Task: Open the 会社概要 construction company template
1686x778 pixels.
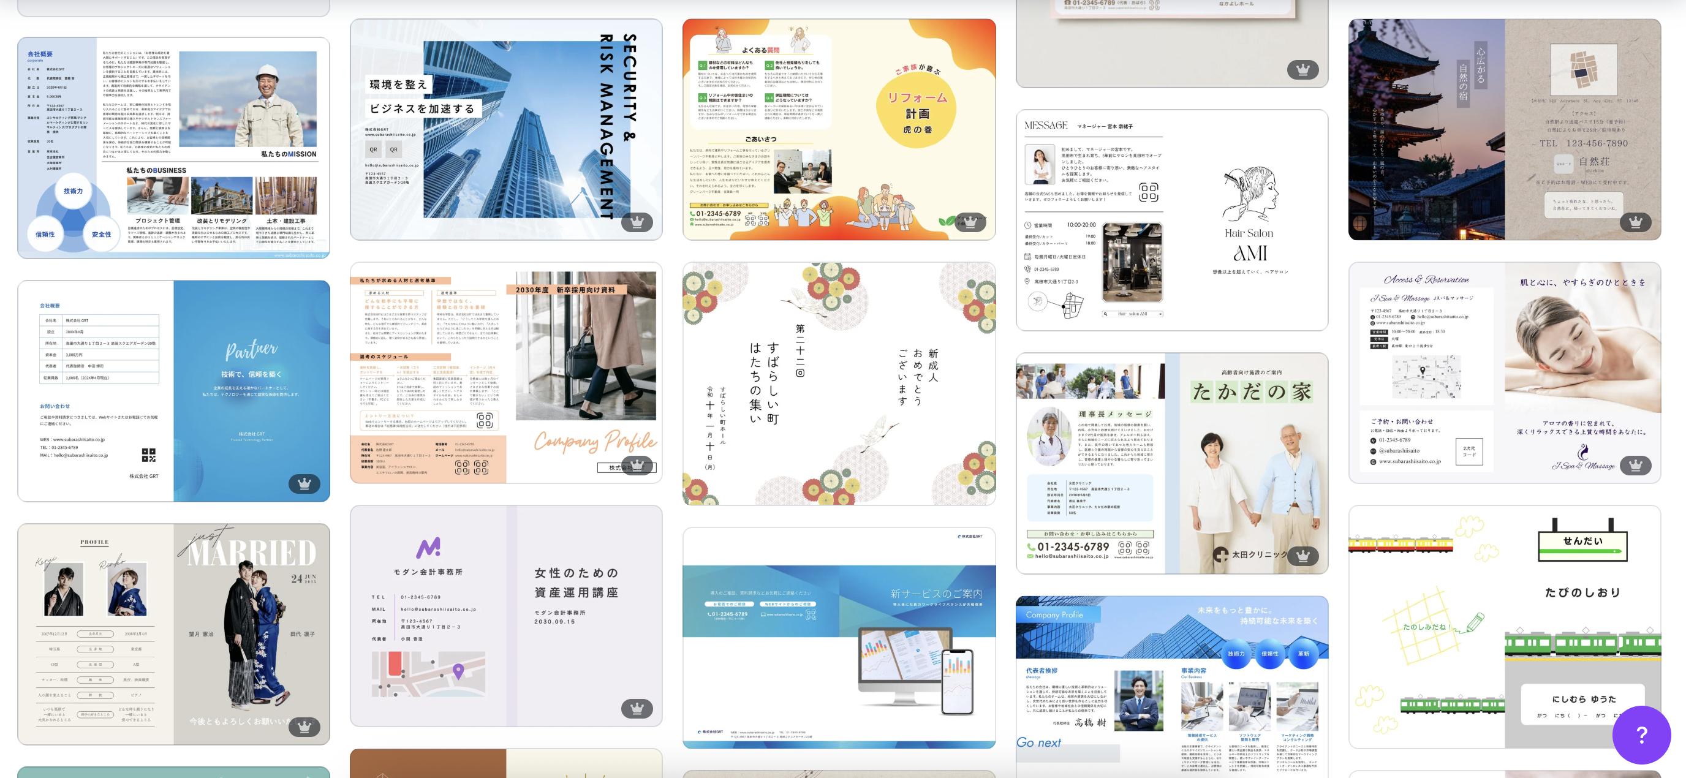Action: (173, 148)
